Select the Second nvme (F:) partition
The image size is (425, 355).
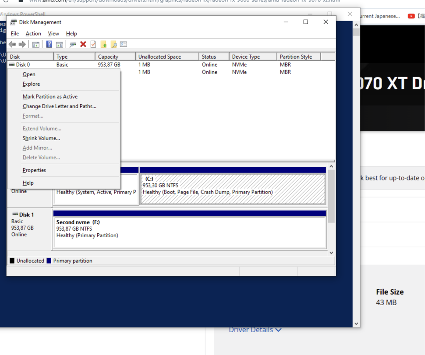[190, 232]
